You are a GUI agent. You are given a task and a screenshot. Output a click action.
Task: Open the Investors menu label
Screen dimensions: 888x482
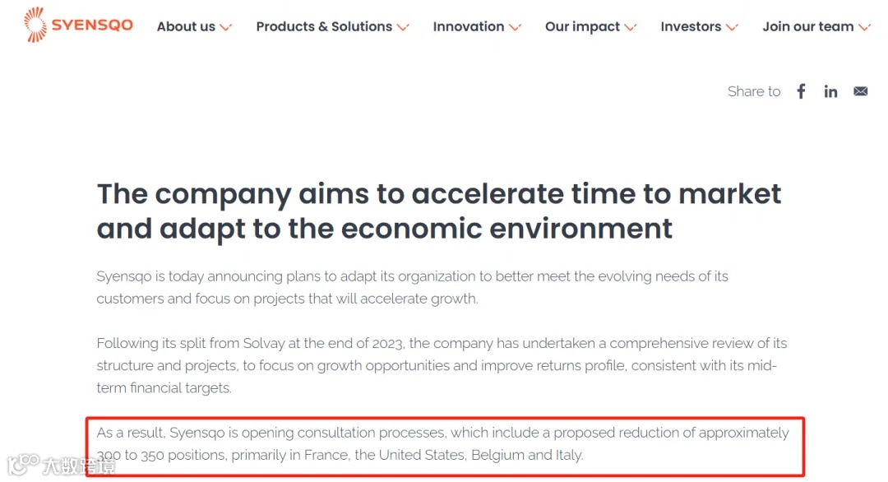pyautogui.click(x=691, y=26)
